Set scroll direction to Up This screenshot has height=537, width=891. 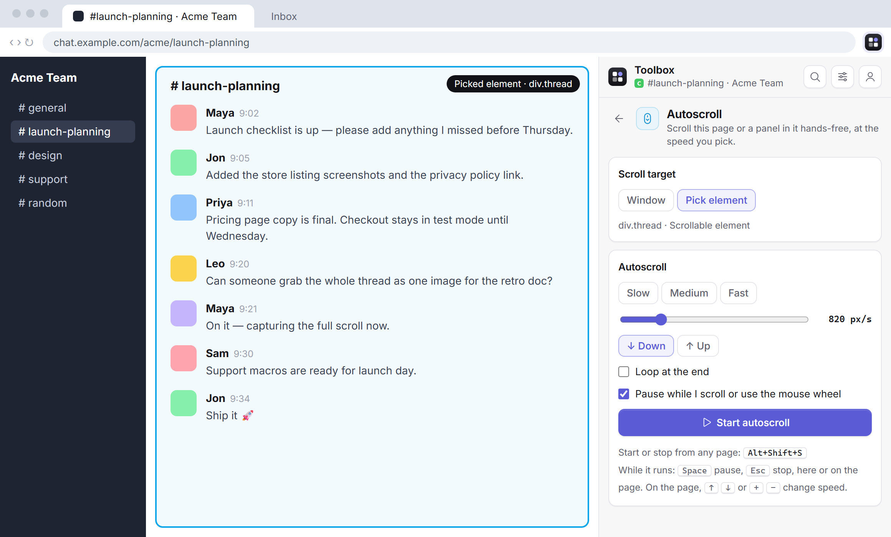(698, 346)
